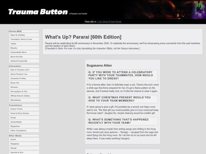Screen dimensions: 206x154
Task: Click the happened recently with team question
Action: 122,121
